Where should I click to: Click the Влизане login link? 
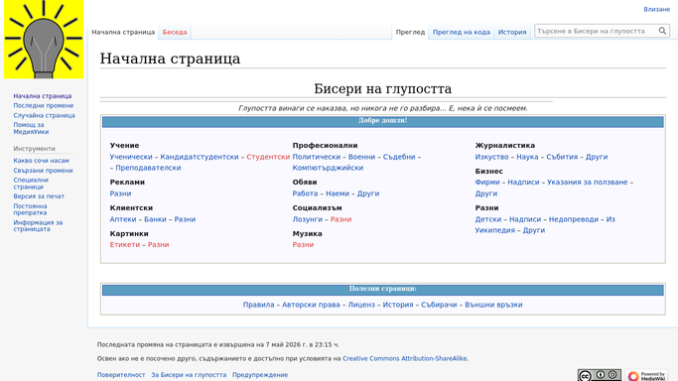(x=656, y=9)
